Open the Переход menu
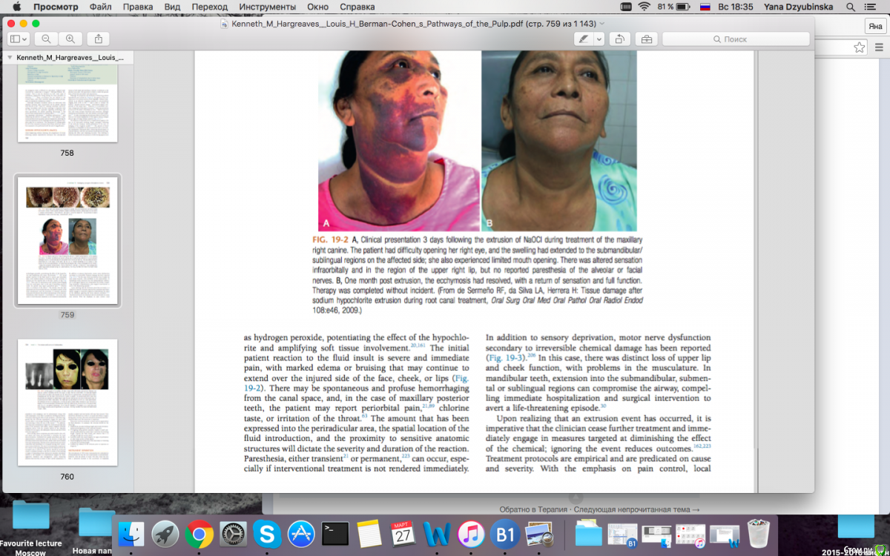Image resolution: width=890 pixels, height=556 pixels. pyautogui.click(x=209, y=7)
